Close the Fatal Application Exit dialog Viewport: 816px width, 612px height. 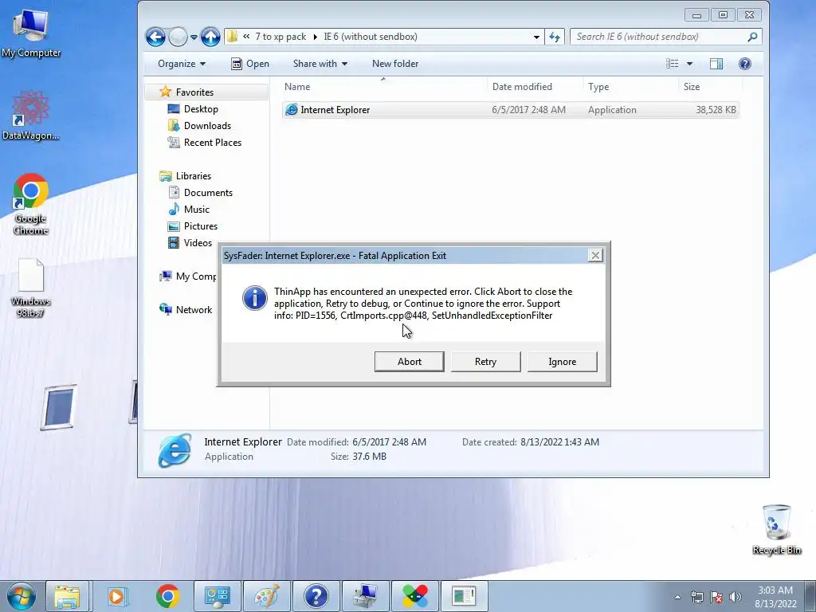pyautogui.click(x=595, y=255)
